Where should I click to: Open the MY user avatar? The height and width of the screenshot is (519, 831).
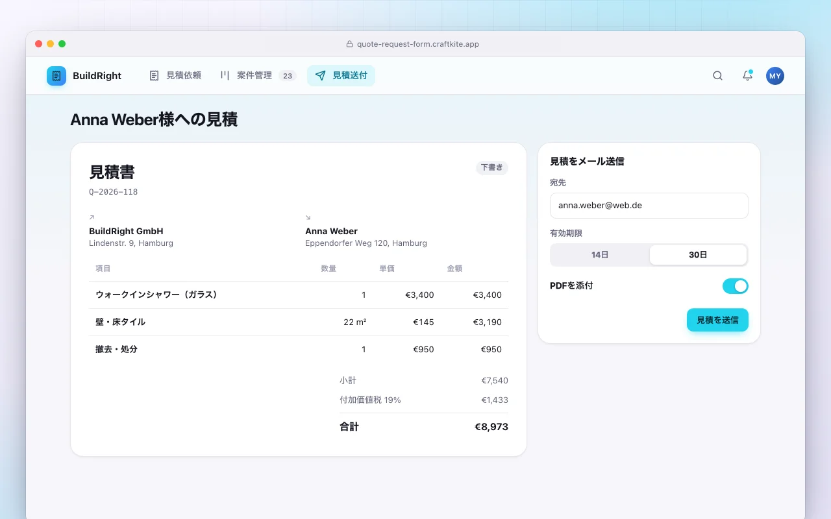(x=775, y=76)
